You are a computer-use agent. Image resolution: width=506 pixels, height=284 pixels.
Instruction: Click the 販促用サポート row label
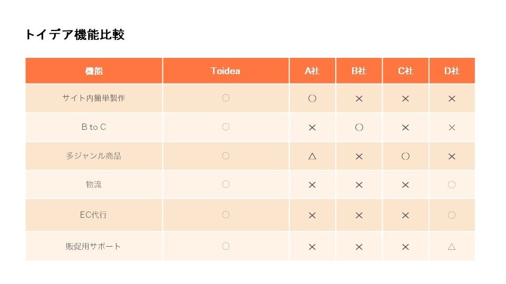(94, 246)
